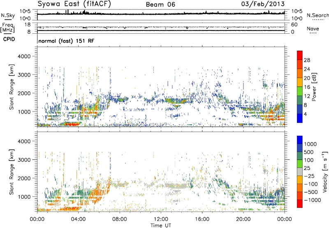Click the 'Nave' legend label
The width and height of the screenshot is (329, 228).
(313, 28)
